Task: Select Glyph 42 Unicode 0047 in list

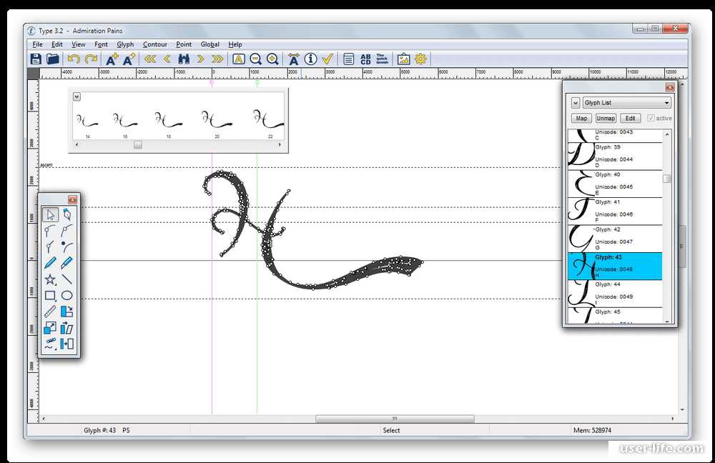Action: 615,239
